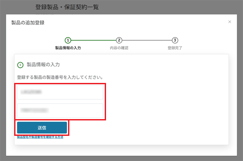Image resolution: width=243 pixels, height=161 pixels.
Task: Click the green circle icon beside section heading
Action: pos(20,65)
